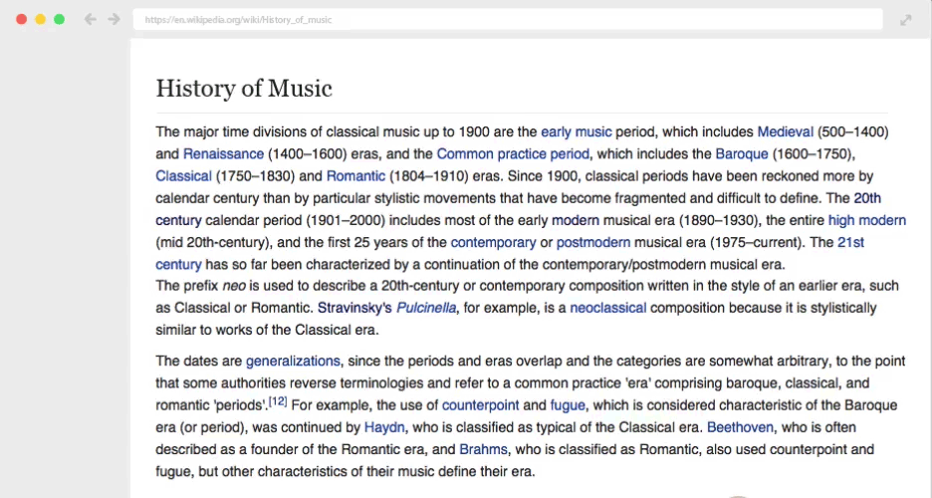Click the browser back arrow
Screen dimensions: 932x498
[x=91, y=20]
